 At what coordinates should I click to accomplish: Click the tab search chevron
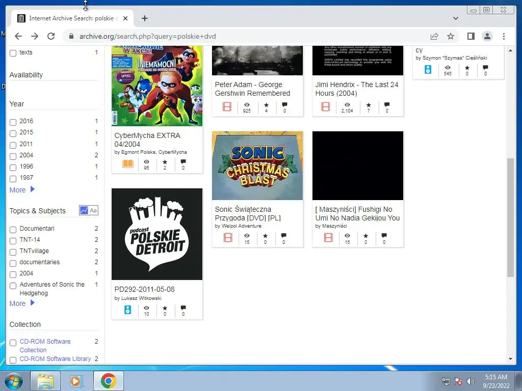coord(455,18)
